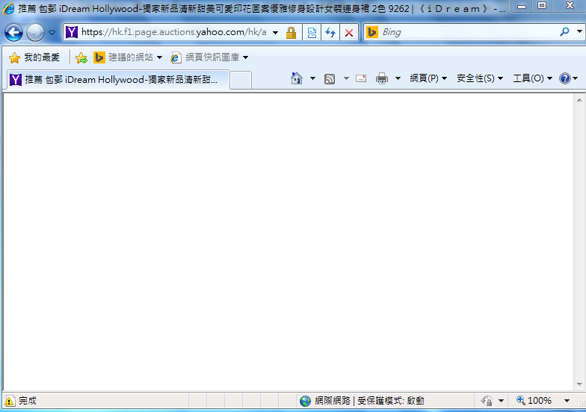This screenshot has width=586, height=412.
Task: Click the vertical scrollbar down arrow
Action: pyautogui.click(x=579, y=384)
